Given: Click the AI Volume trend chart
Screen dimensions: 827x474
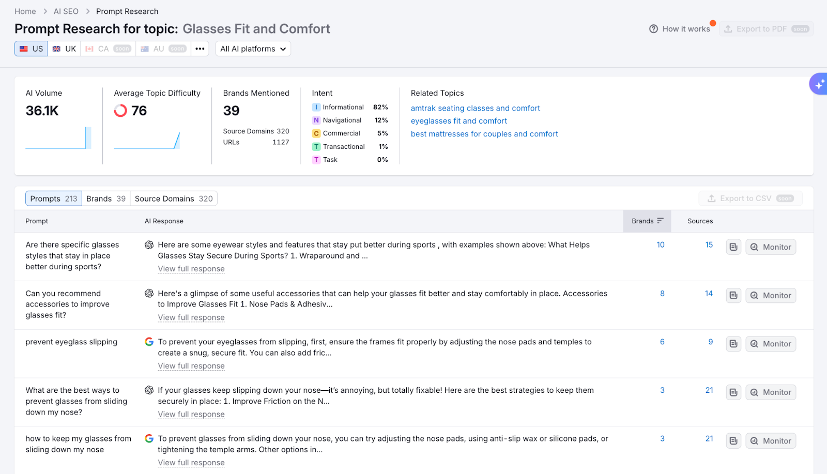Looking at the screenshot, I should 58,139.
